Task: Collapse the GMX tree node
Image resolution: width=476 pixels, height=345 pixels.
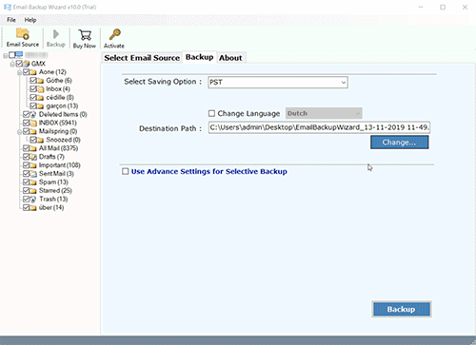Action: (12, 65)
